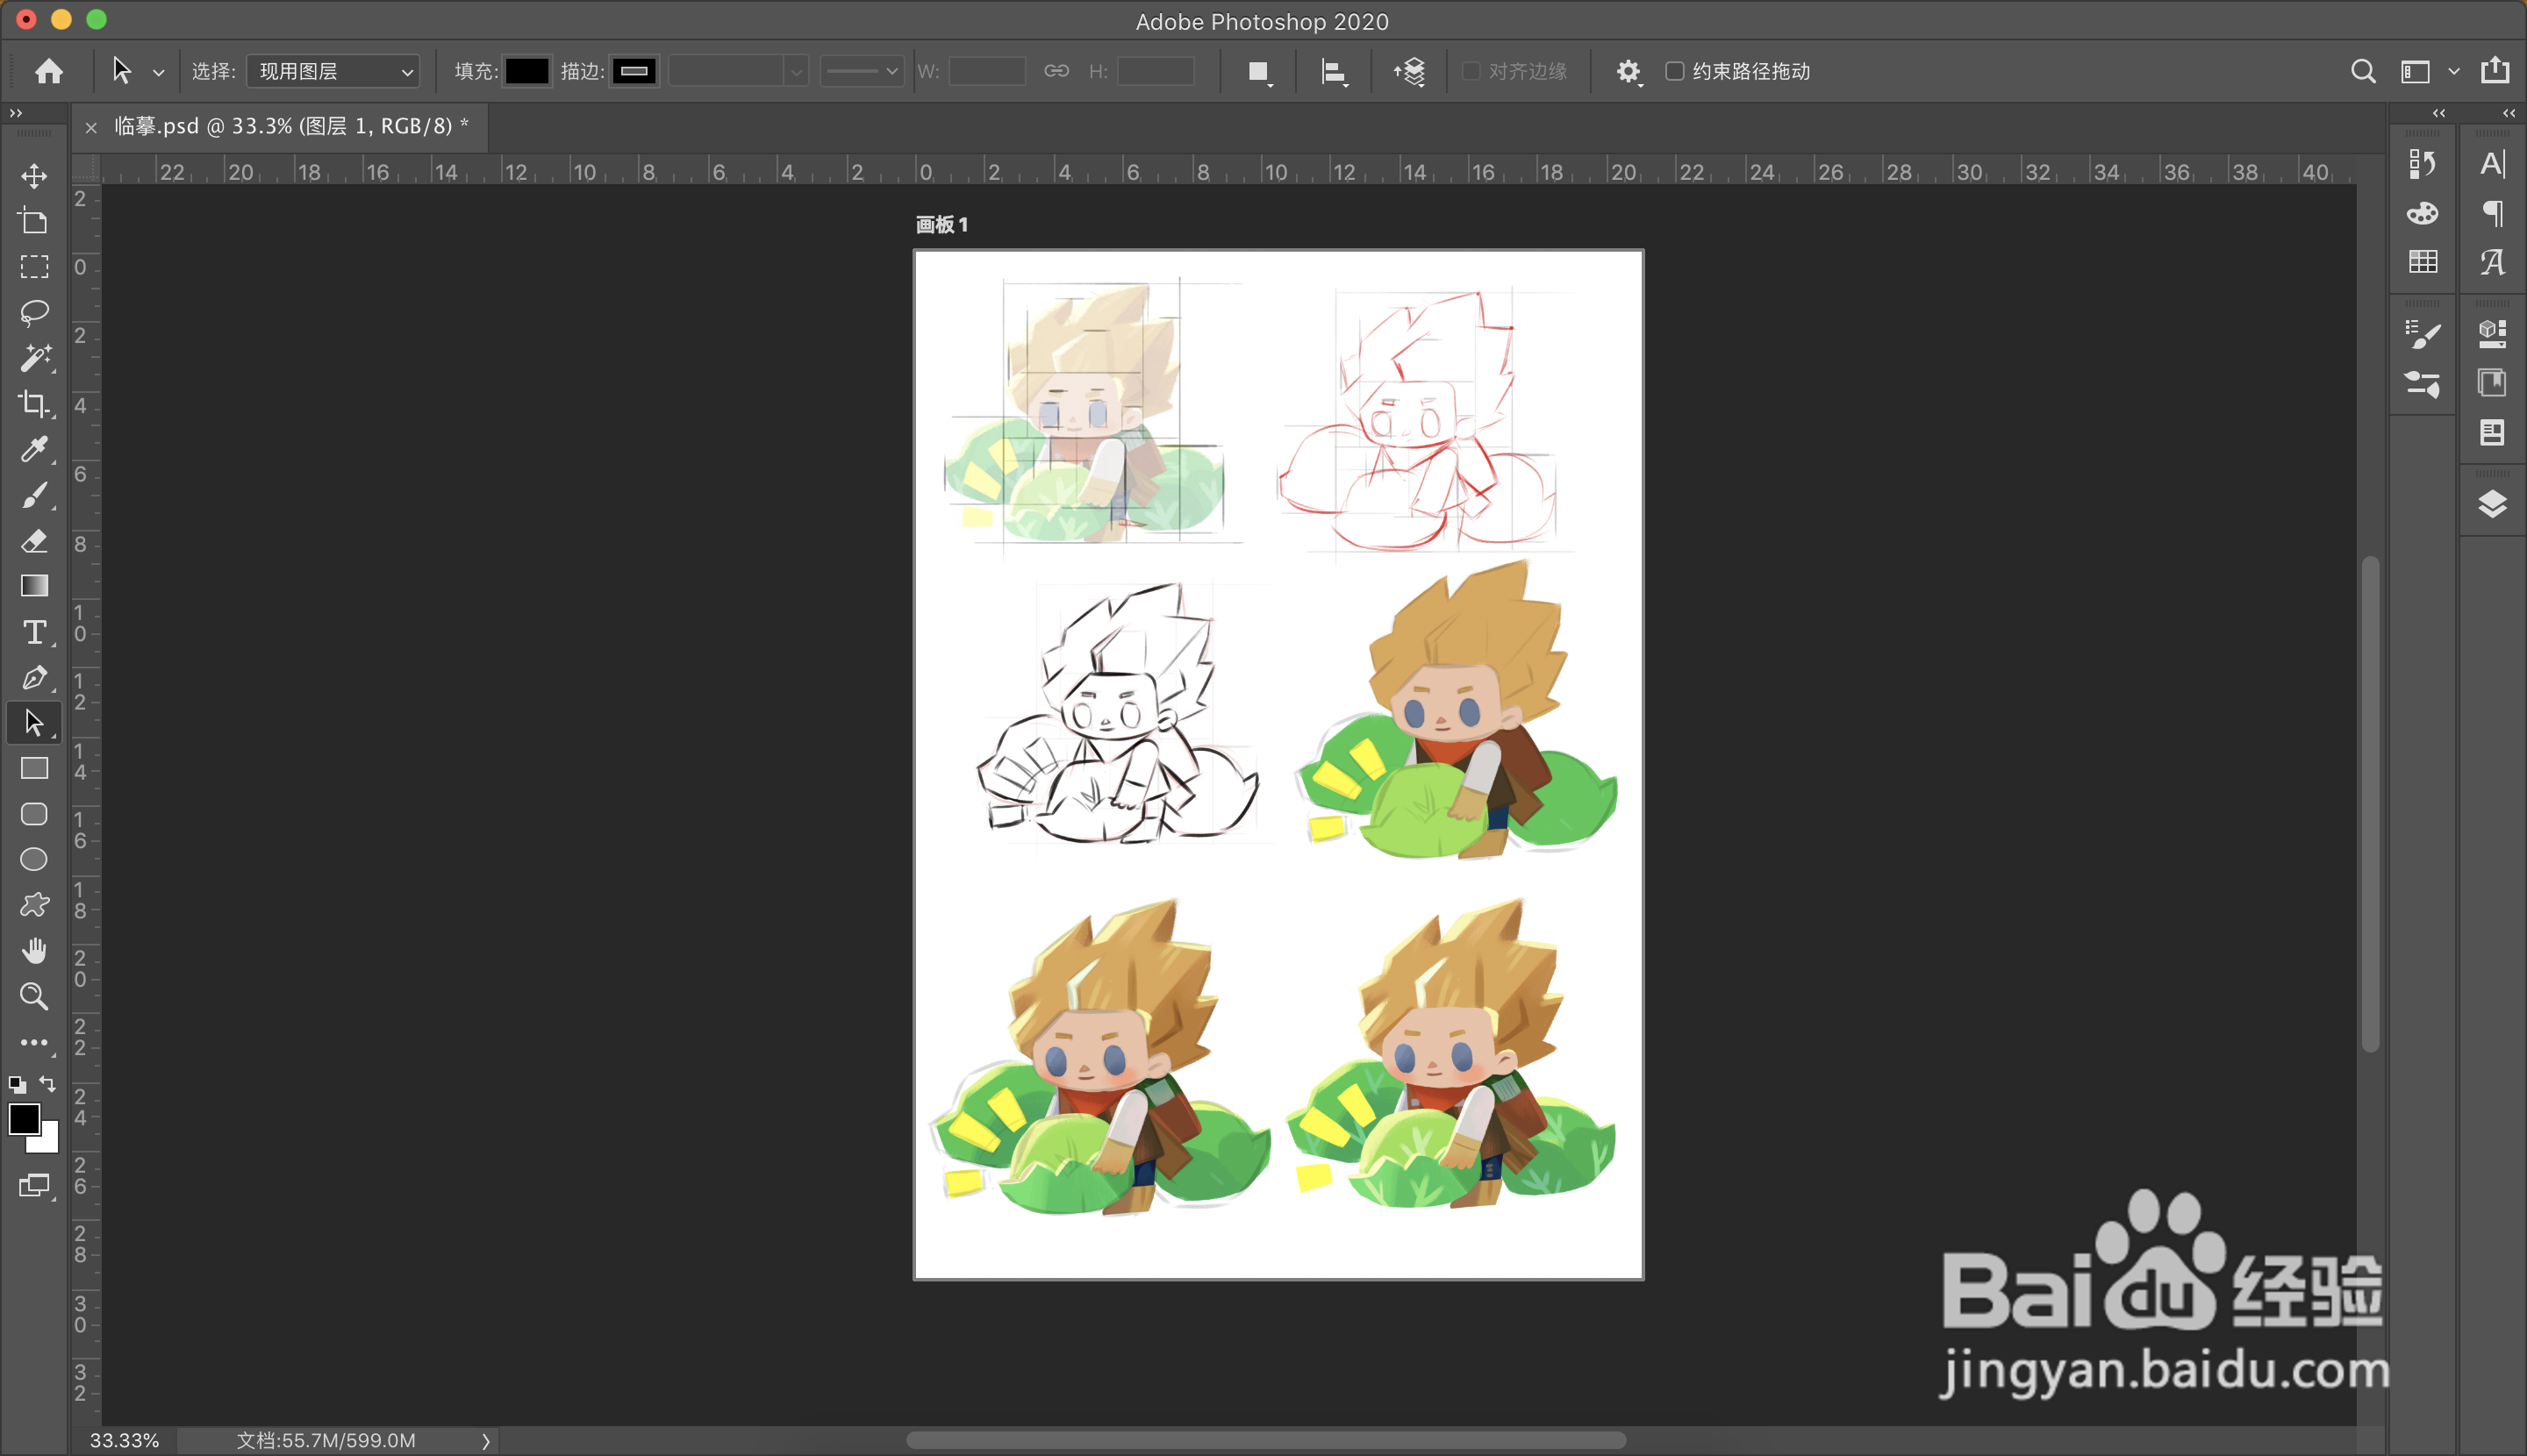Expand the right-most panel dock arrows
This screenshot has width=2527, height=1456.
[2508, 113]
